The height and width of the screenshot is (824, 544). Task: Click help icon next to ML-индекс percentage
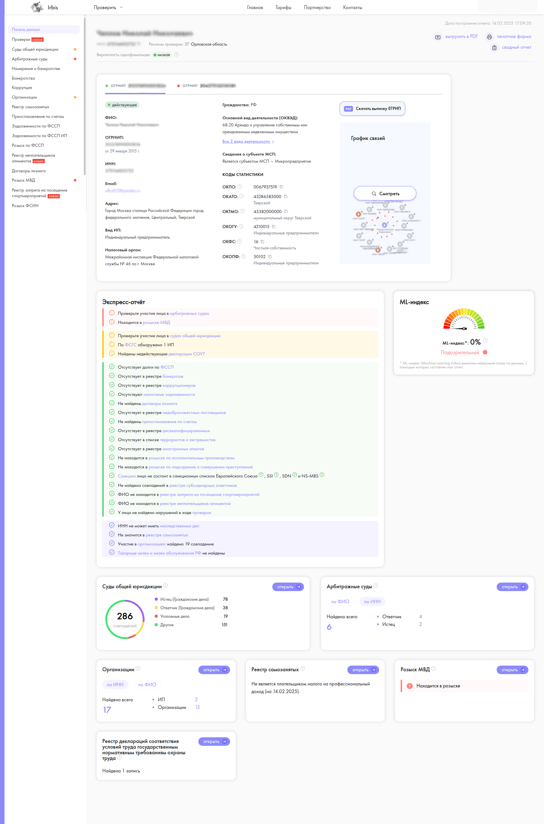tap(485, 340)
